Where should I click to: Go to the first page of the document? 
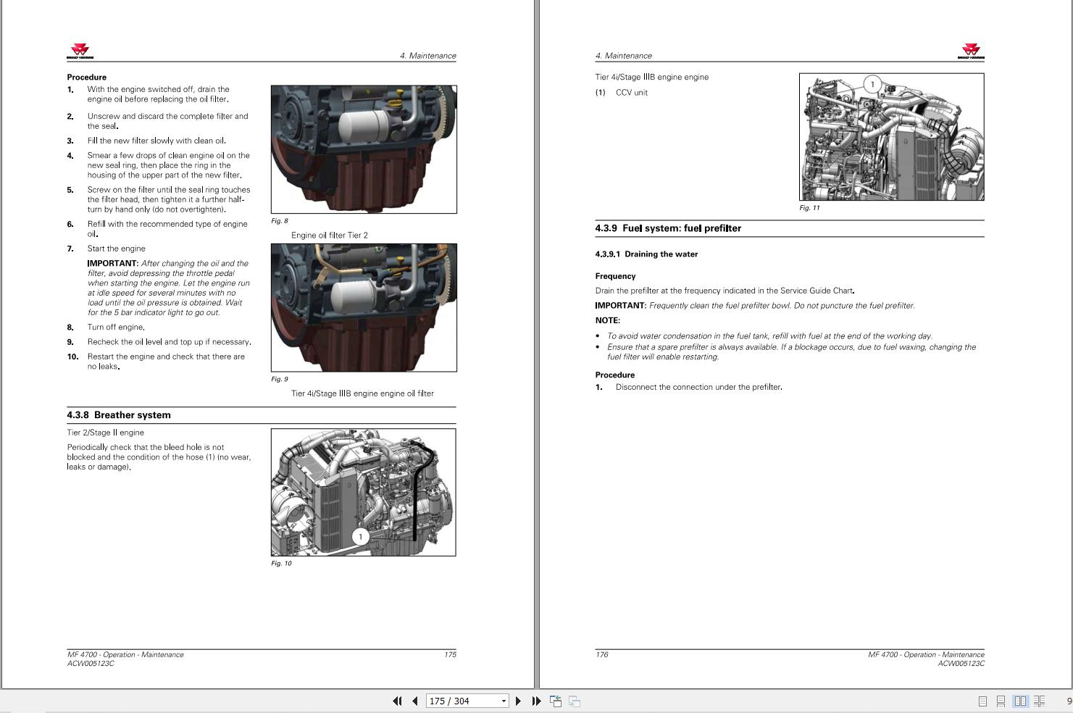[x=397, y=701]
